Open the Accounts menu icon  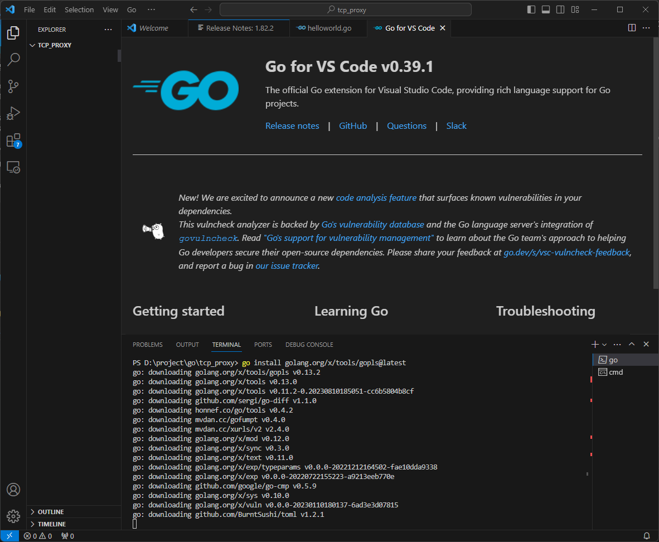coord(13,490)
